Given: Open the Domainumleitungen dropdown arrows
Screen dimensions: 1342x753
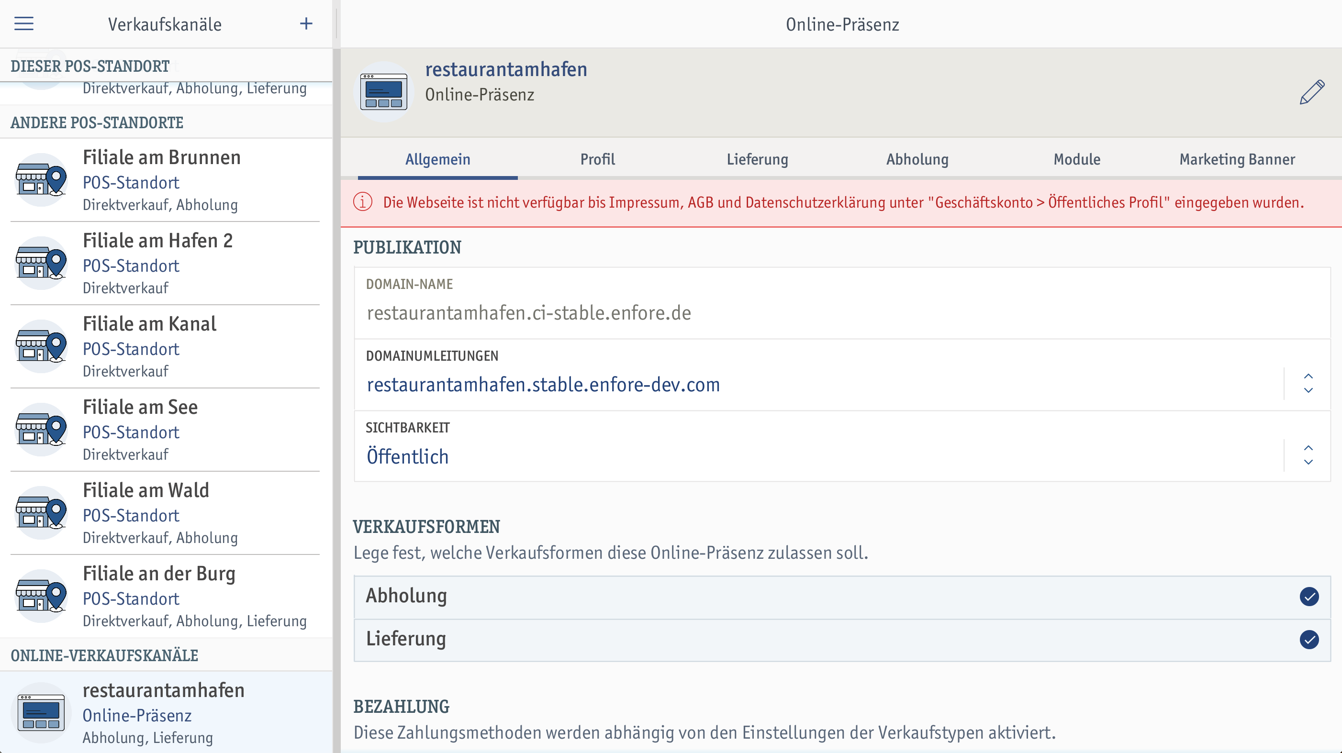Looking at the screenshot, I should [x=1308, y=383].
